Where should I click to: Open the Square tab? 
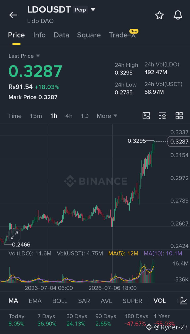pos(89,35)
